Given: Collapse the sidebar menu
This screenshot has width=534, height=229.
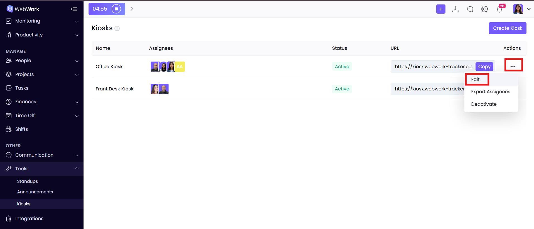Looking at the screenshot, I should point(74,9).
